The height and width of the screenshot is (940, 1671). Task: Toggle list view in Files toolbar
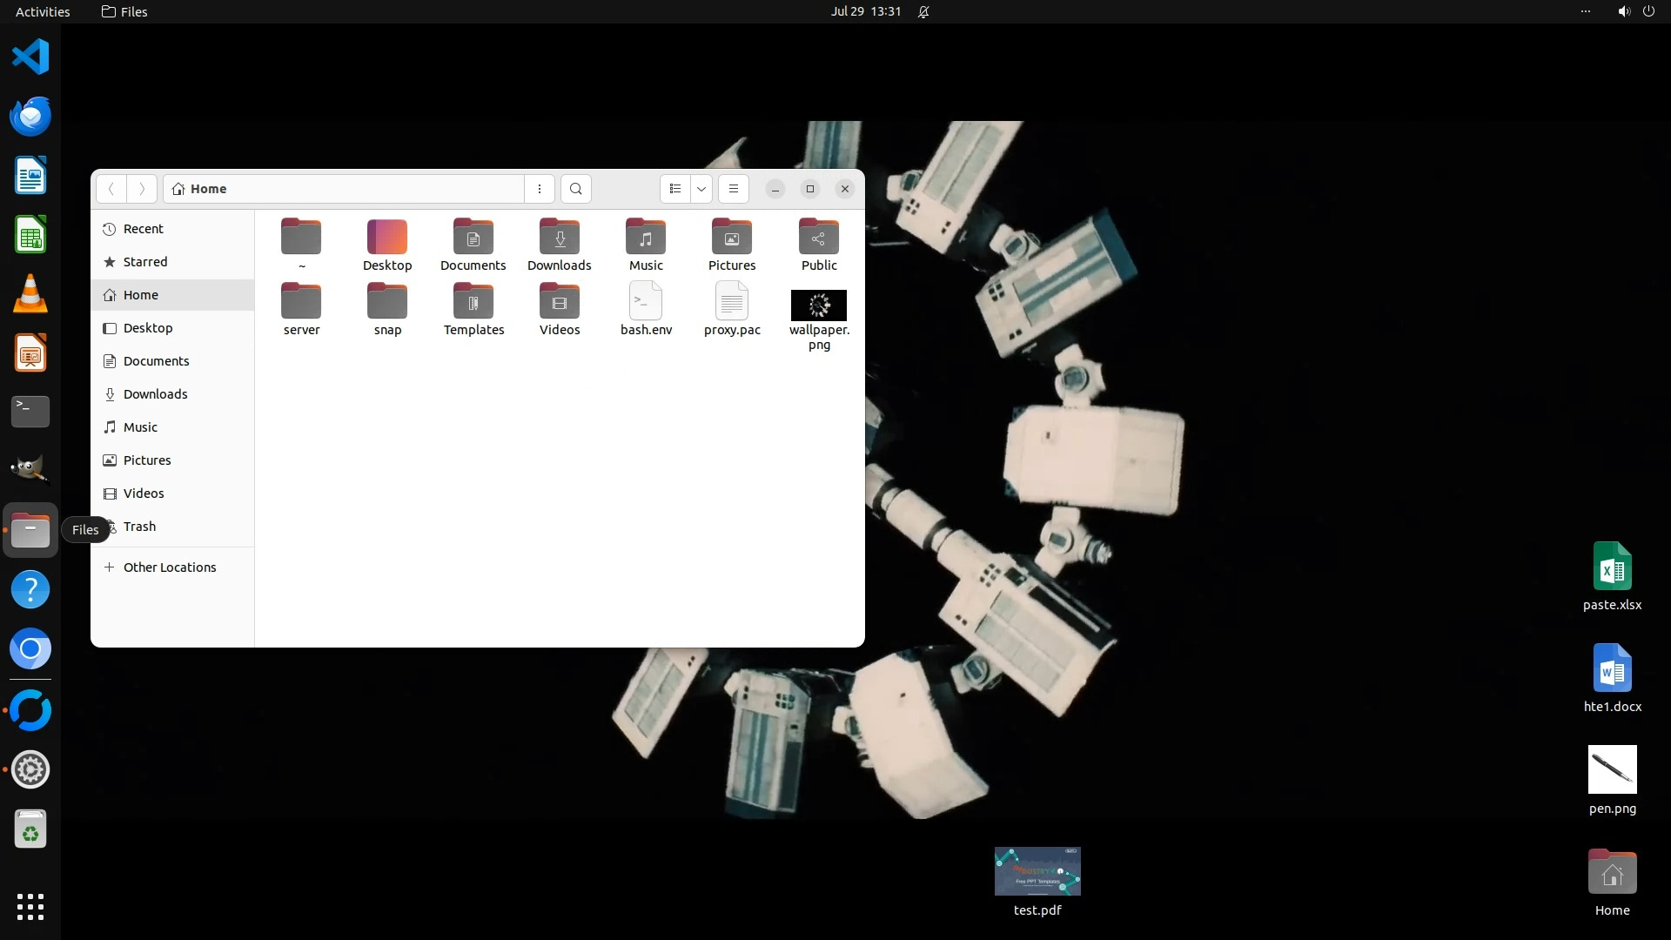(675, 189)
